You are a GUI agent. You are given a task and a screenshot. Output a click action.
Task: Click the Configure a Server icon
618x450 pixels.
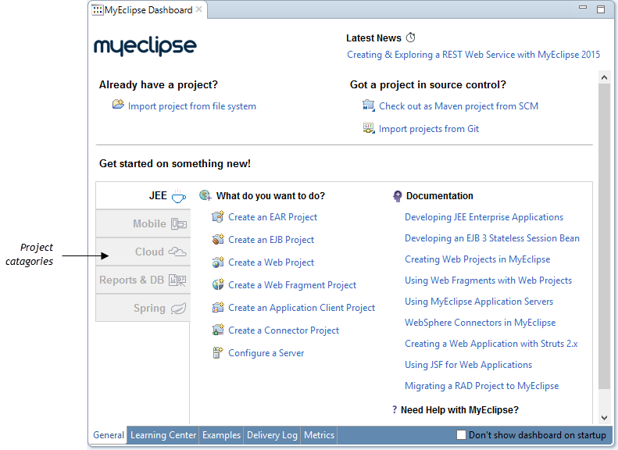218,353
